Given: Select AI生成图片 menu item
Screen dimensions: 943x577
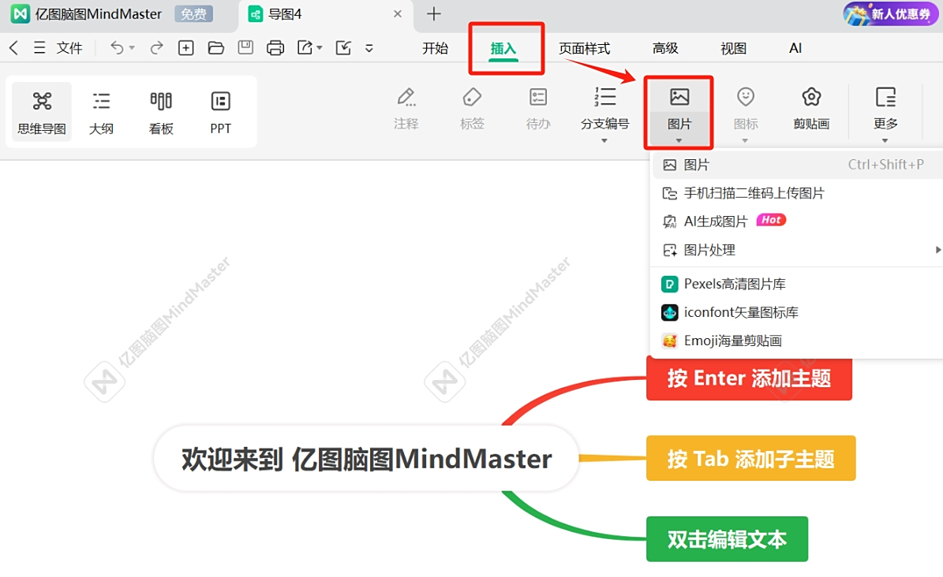Looking at the screenshot, I should tap(798, 221).
